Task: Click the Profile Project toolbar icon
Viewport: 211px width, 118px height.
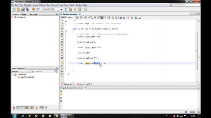Action: point(86,9)
